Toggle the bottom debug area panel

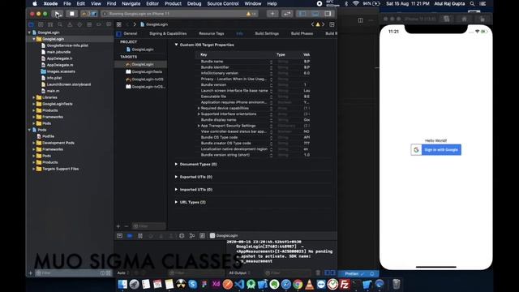[315, 14]
